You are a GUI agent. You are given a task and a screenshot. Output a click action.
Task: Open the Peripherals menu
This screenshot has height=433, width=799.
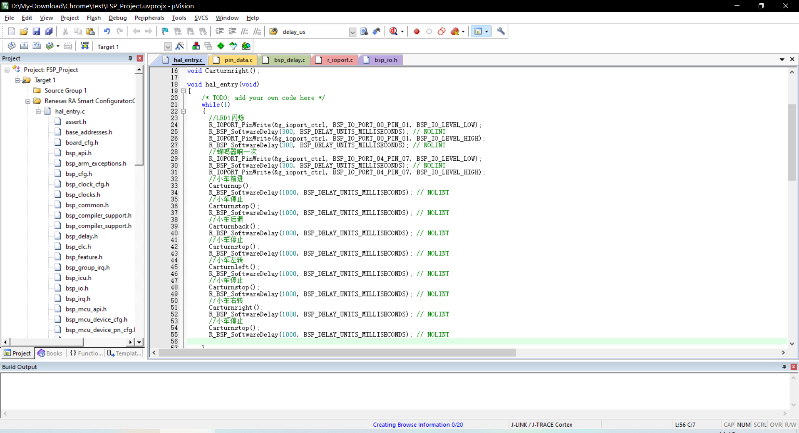(149, 18)
